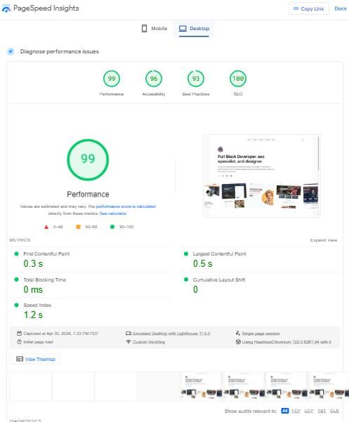This screenshot has width=349, height=422.
Task: Click the orange square 50–89 legend icon
Action: tap(79, 227)
